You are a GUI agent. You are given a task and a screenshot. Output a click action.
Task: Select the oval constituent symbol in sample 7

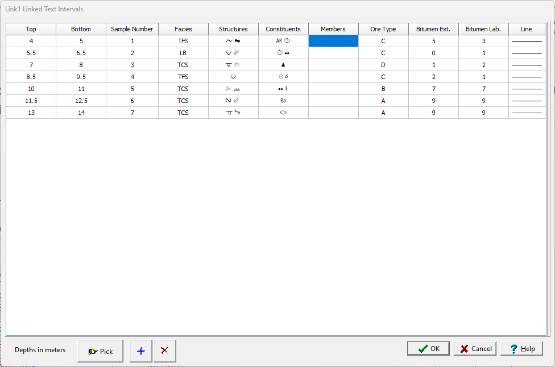pyautogui.click(x=283, y=113)
